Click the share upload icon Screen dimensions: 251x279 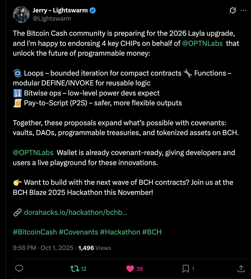pyautogui.click(x=241, y=269)
